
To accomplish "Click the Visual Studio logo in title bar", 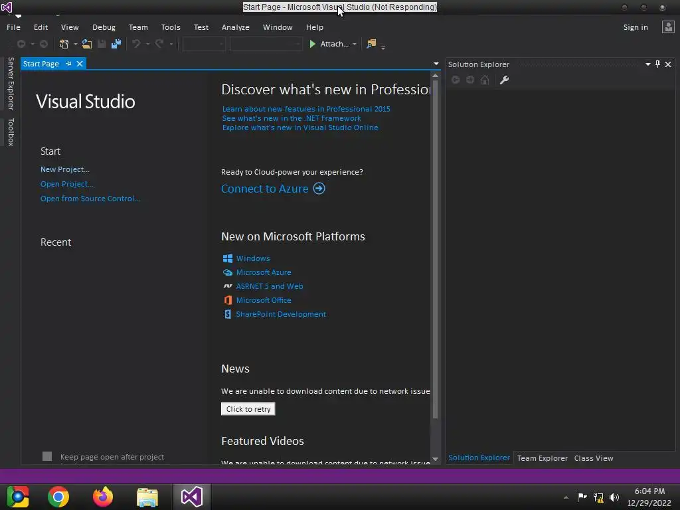I will (7, 7).
